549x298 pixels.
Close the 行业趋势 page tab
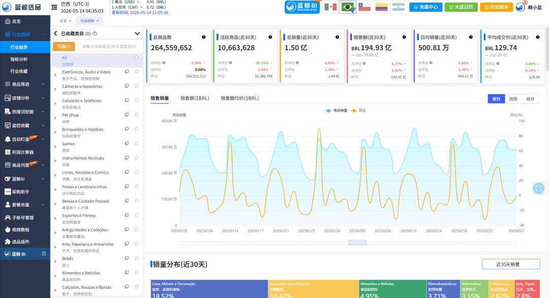tap(98, 21)
